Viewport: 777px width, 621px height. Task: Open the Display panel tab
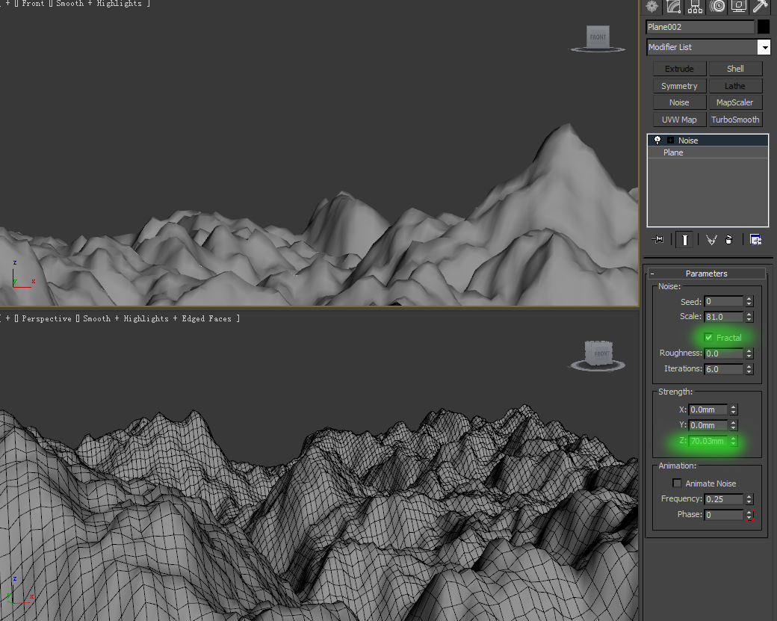739,7
